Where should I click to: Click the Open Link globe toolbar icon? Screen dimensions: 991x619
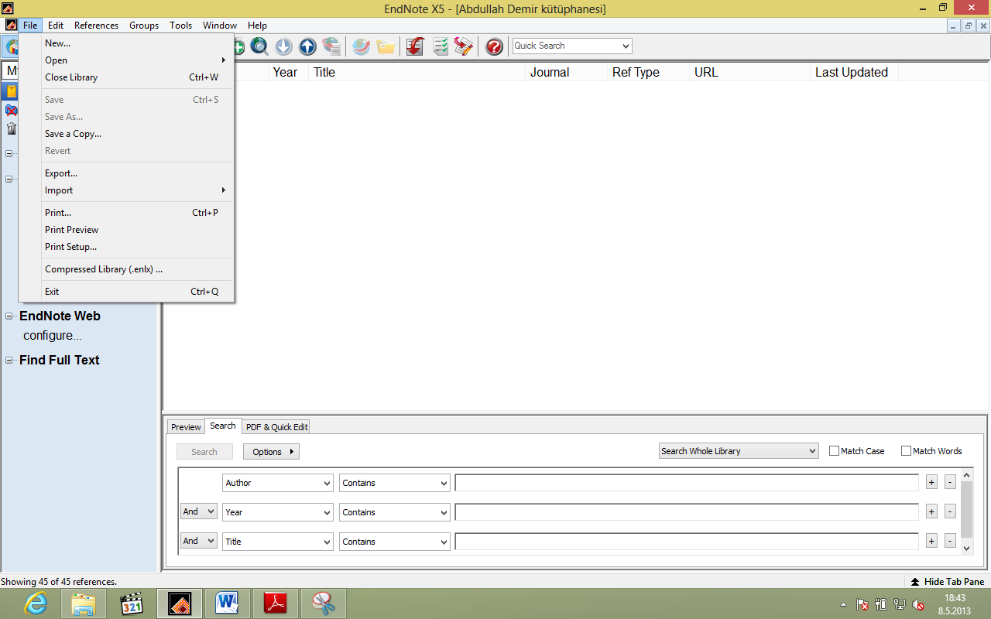(x=361, y=46)
